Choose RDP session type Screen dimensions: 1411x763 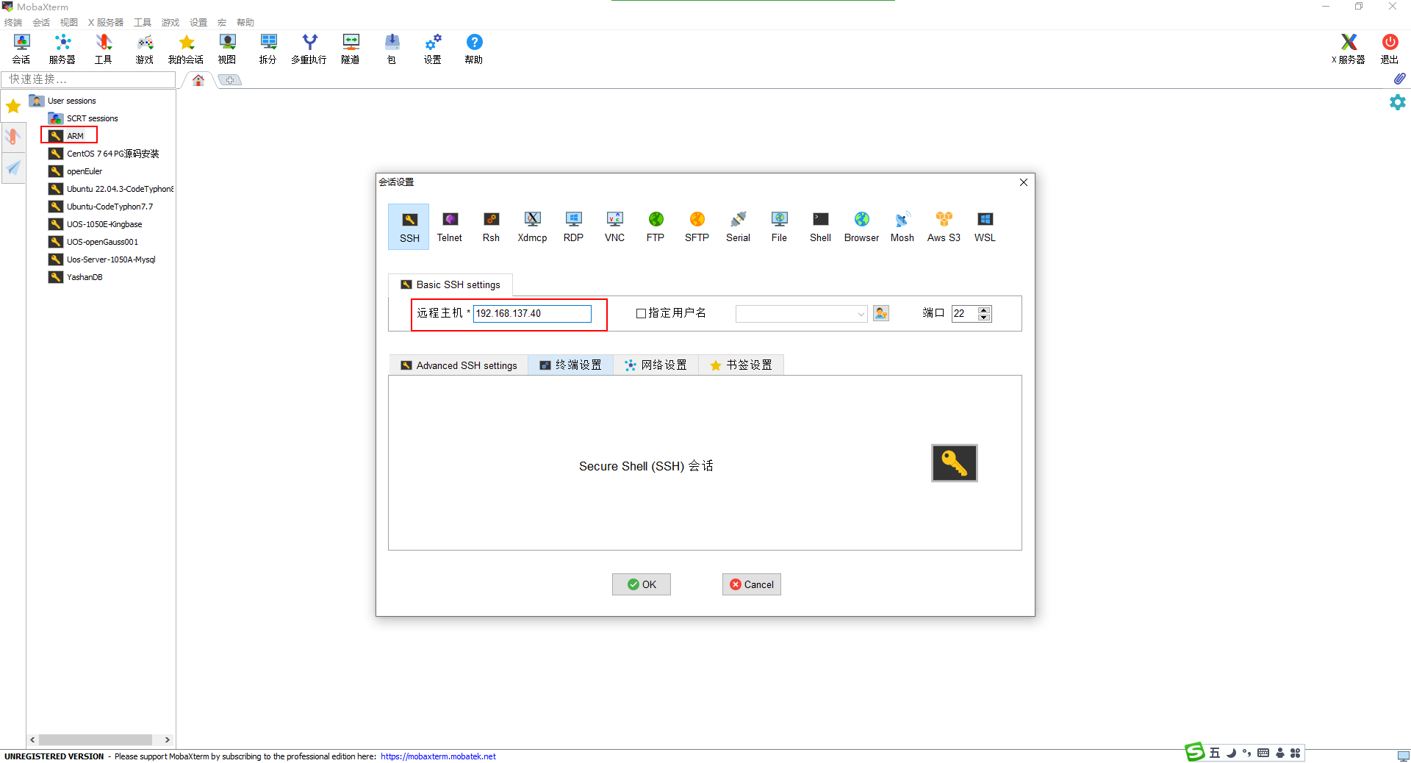(573, 227)
